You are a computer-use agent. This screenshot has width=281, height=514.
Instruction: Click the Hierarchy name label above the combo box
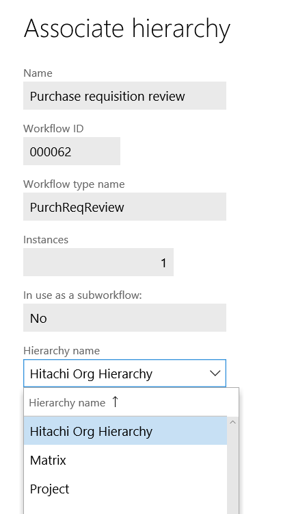click(62, 351)
